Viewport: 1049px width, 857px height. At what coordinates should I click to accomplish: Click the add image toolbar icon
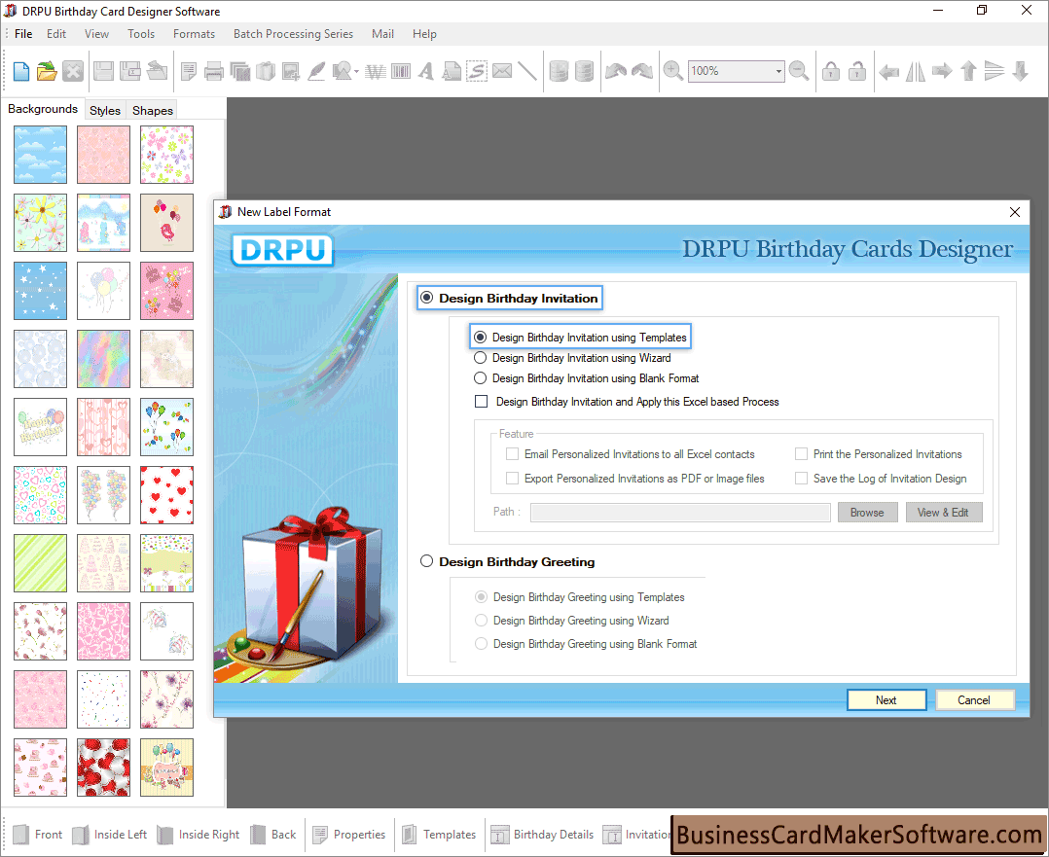pyautogui.click(x=290, y=71)
